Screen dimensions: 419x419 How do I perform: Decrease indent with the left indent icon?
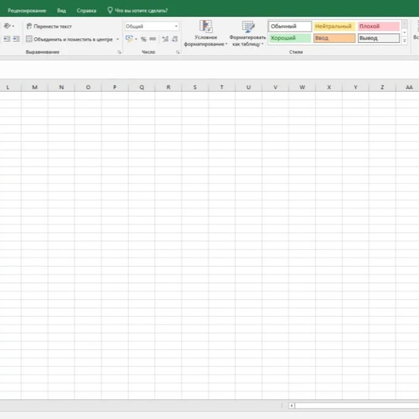7,39
